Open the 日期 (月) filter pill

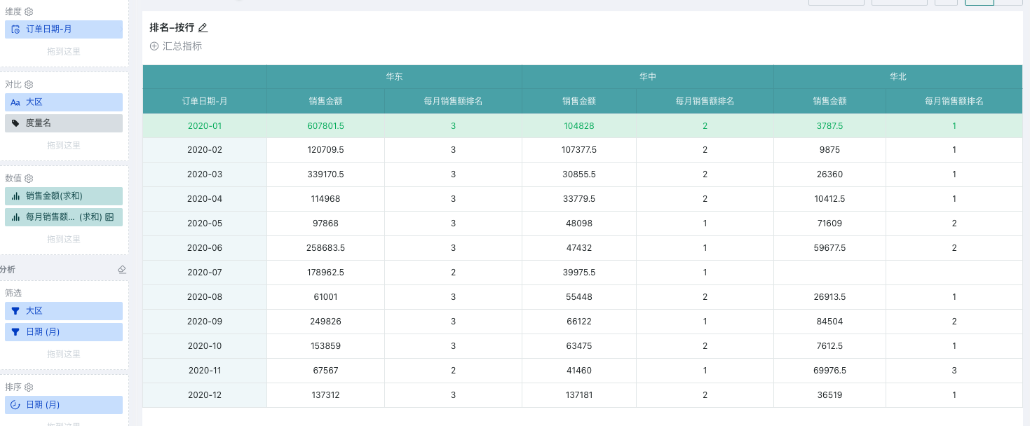coord(64,332)
